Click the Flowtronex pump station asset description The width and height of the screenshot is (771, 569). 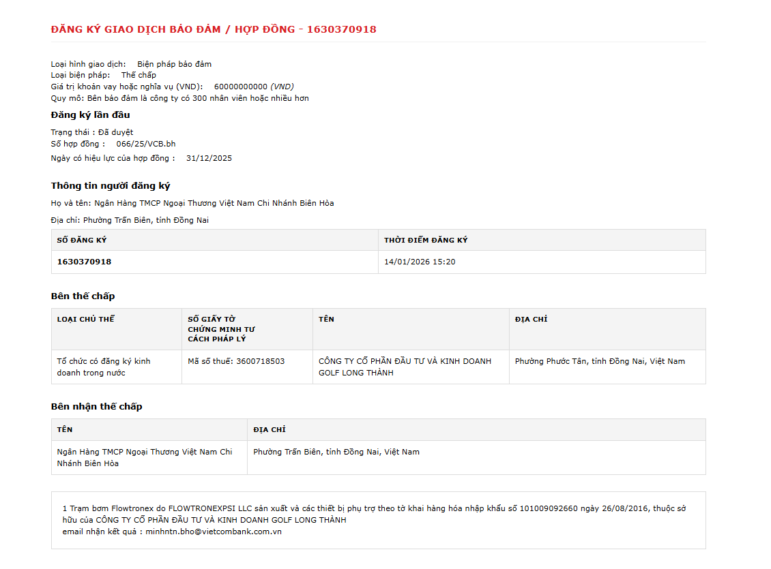374,514
